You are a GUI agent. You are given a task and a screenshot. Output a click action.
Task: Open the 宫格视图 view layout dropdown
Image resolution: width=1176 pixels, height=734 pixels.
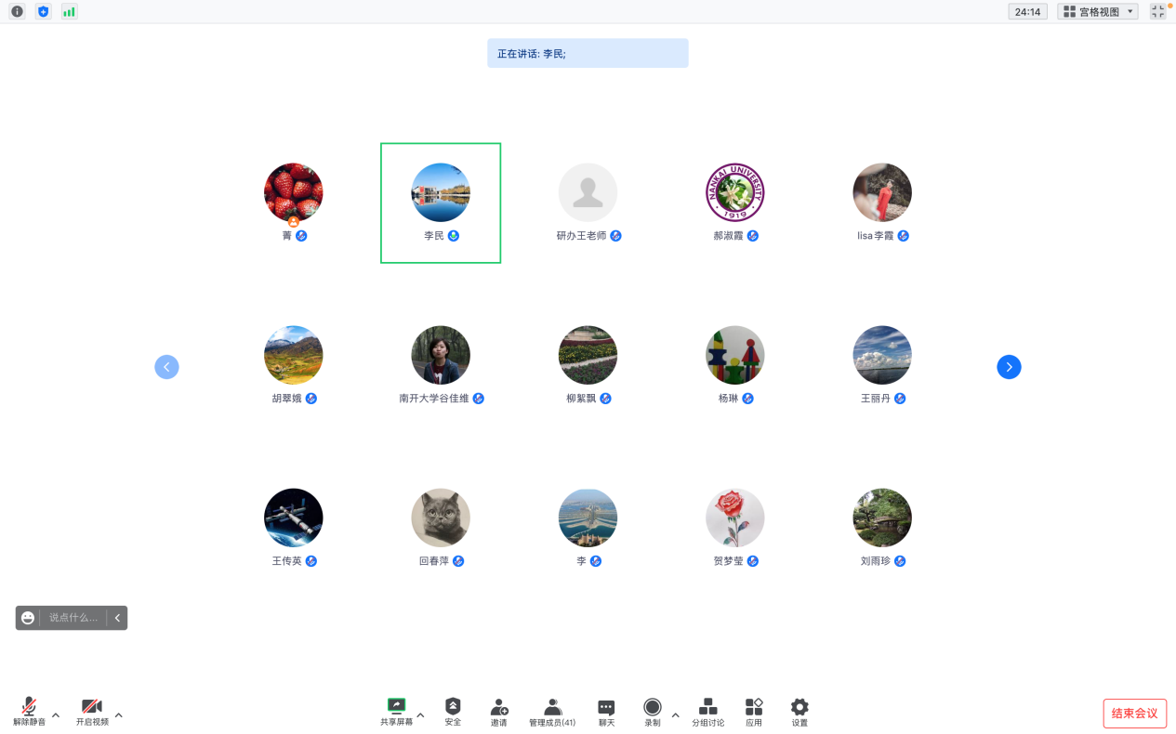tap(1097, 11)
